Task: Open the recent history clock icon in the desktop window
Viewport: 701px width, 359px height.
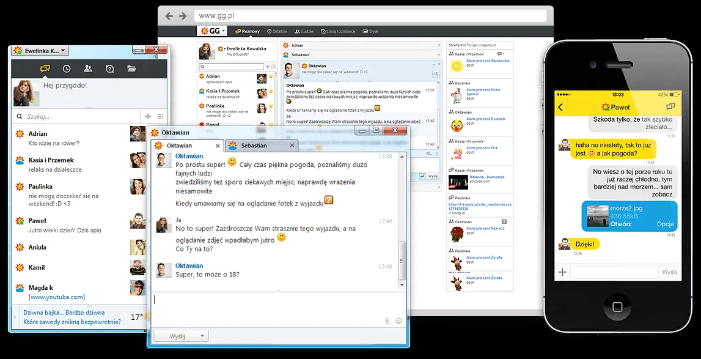Action: point(66,69)
